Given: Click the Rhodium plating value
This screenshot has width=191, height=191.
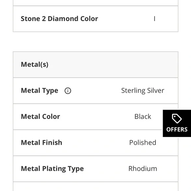Looking at the screenshot, I should (143, 169).
